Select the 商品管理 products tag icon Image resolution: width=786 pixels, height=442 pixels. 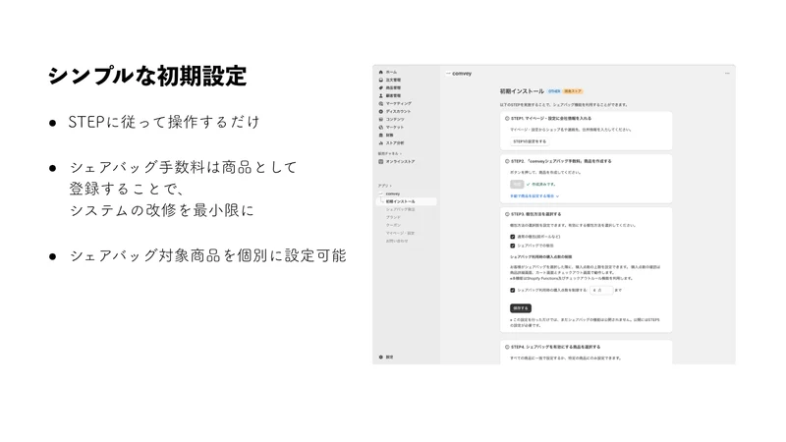point(381,87)
